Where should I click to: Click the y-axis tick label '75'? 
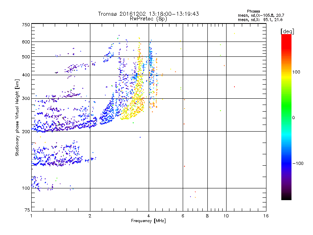coord(27,210)
